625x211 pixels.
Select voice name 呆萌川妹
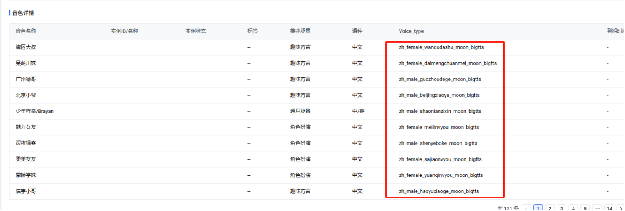coord(26,63)
